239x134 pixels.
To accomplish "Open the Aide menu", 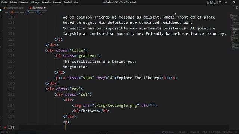I will (76, 3).
